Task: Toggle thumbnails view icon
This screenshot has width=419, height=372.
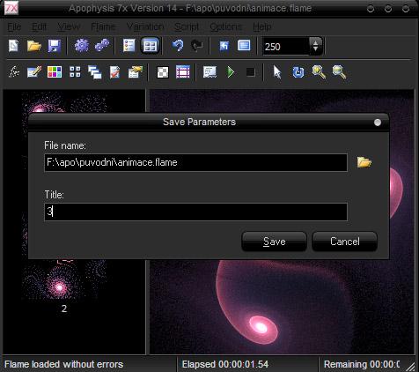Action: 151,46
